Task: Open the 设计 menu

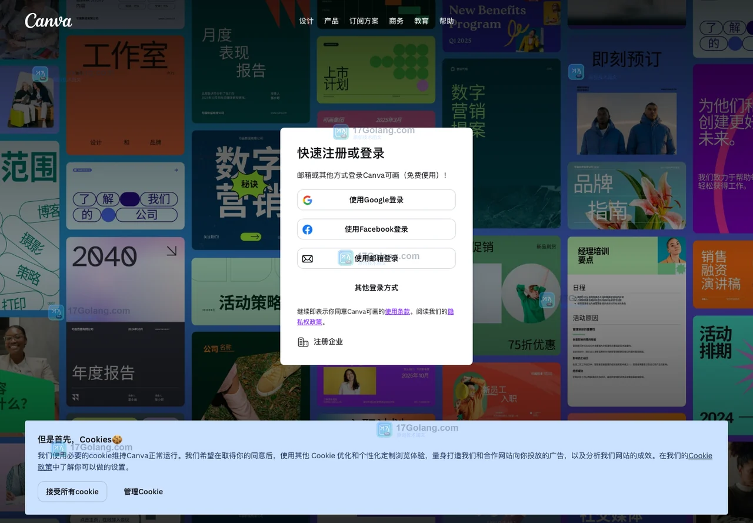Action: pos(306,21)
